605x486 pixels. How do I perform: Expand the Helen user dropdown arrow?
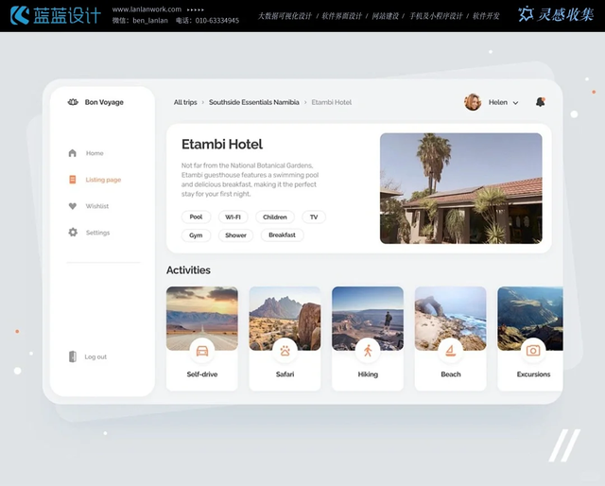tap(515, 103)
